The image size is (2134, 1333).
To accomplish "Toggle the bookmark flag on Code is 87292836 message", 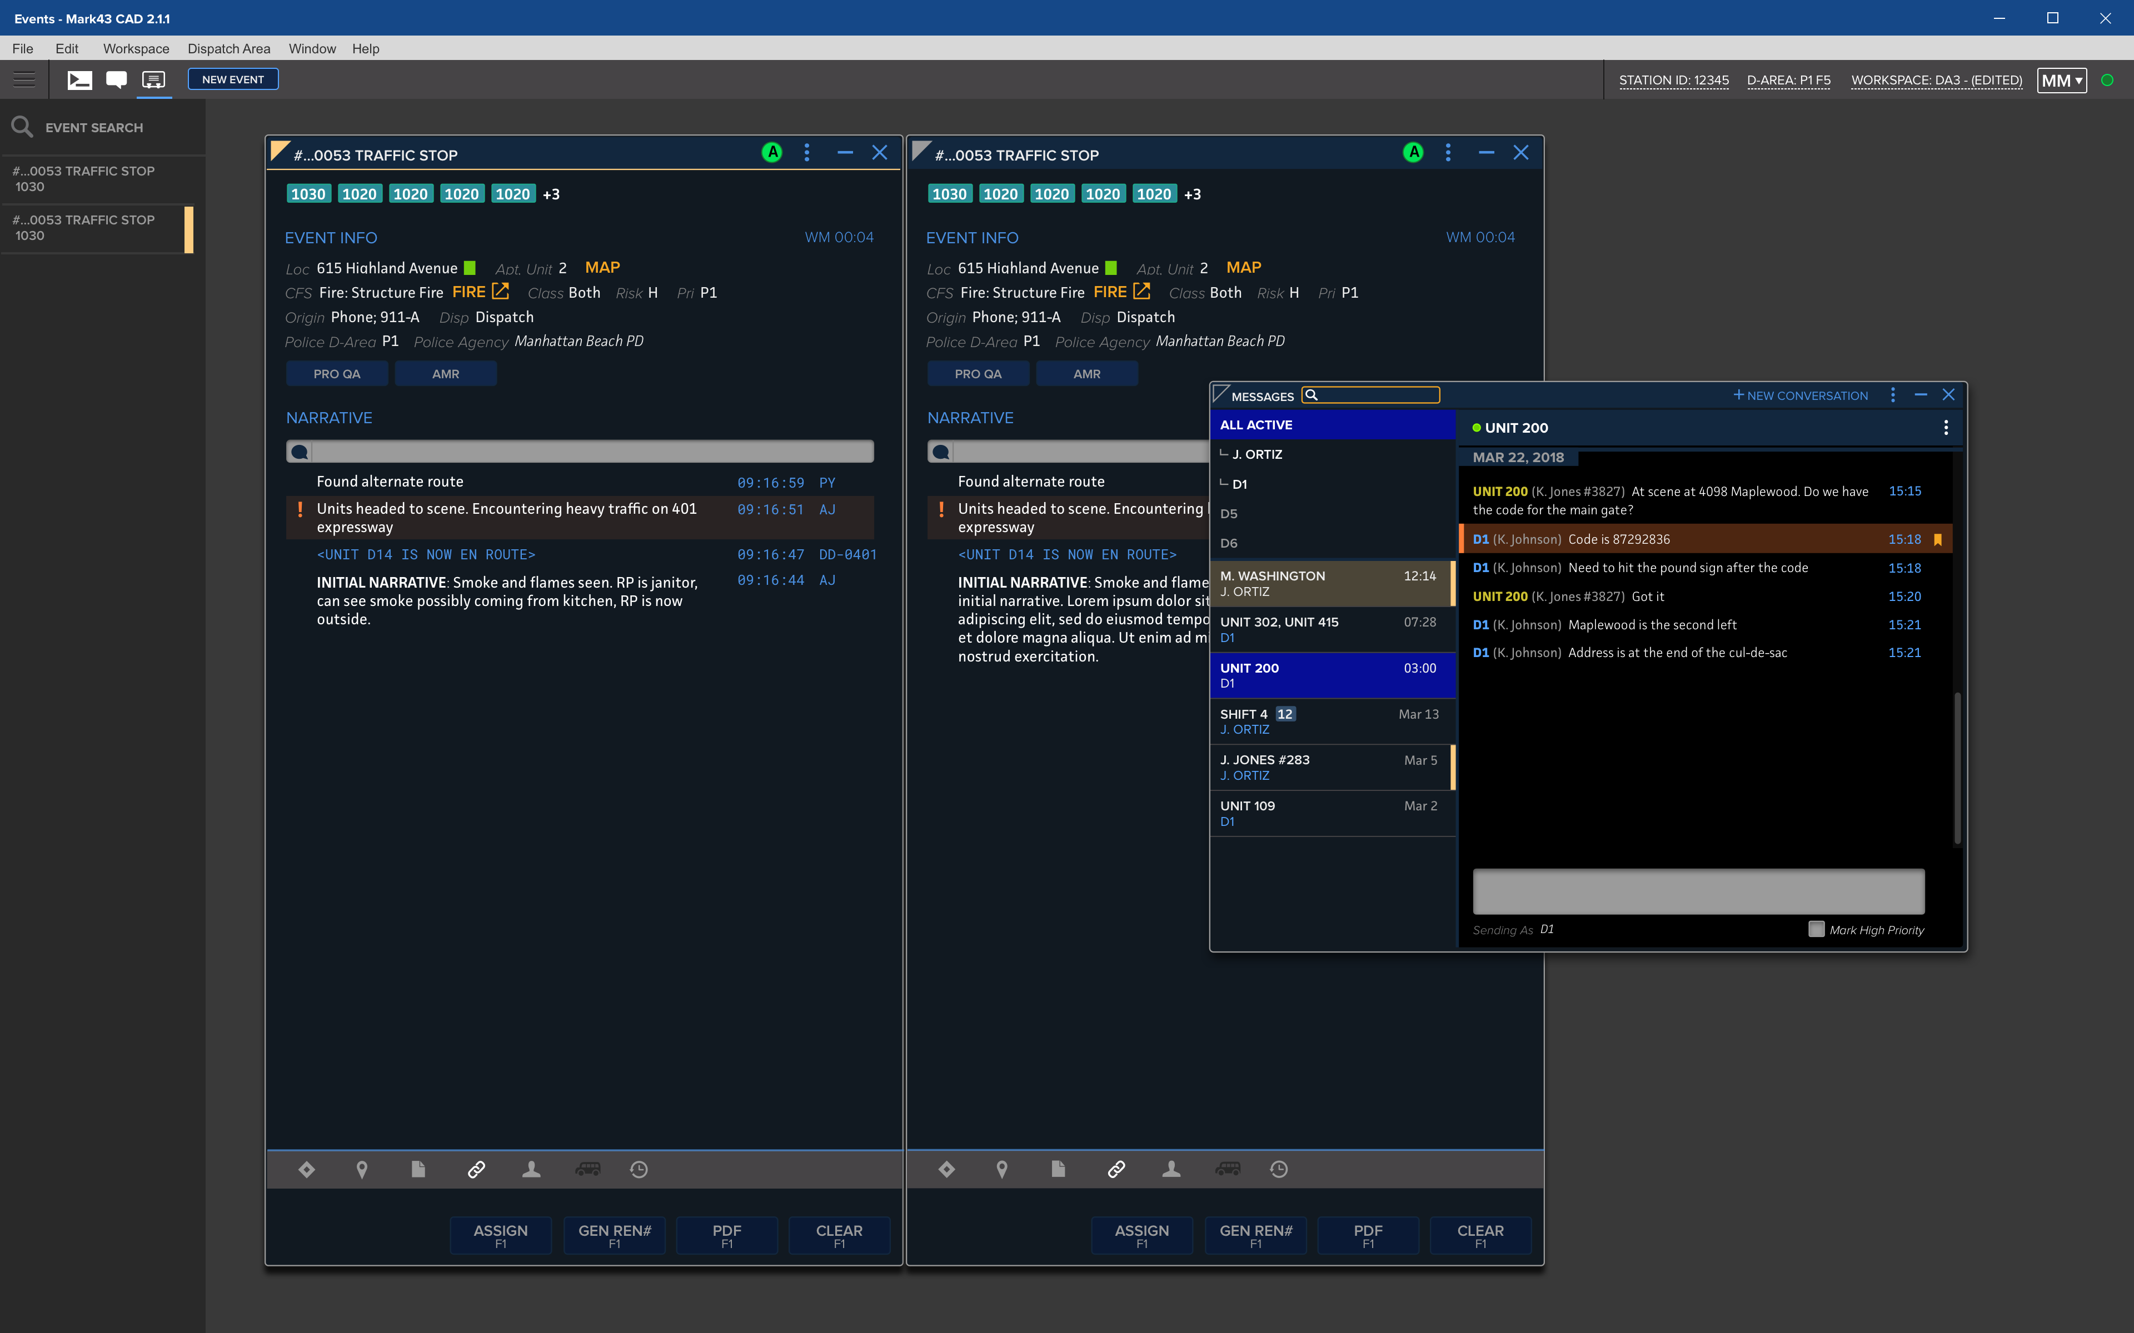I will point(1937,539).
